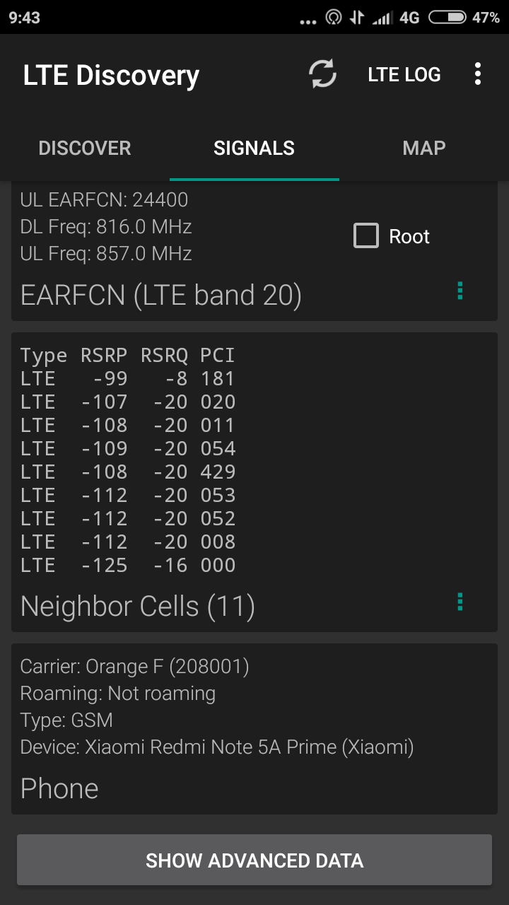Tap the battery icon in the status bar
The image size is (509, 905).
(447, 18)
